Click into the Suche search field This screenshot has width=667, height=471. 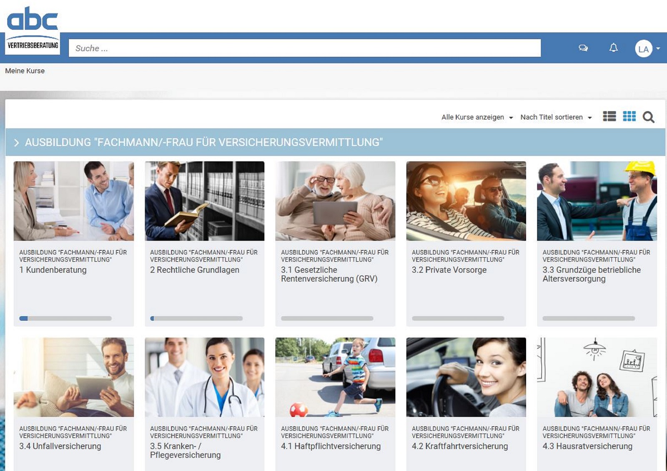[305, 48]
